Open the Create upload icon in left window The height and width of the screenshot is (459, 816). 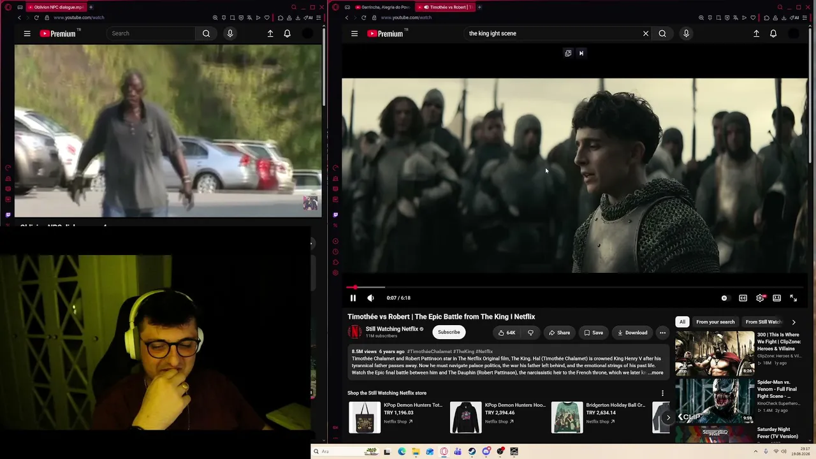coord(270,33)
